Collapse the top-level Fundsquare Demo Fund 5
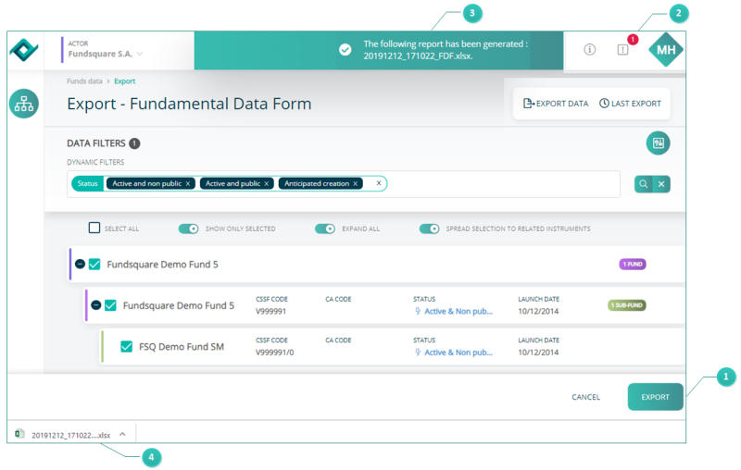This screenshot has width=741, height=470. [80, 264]
